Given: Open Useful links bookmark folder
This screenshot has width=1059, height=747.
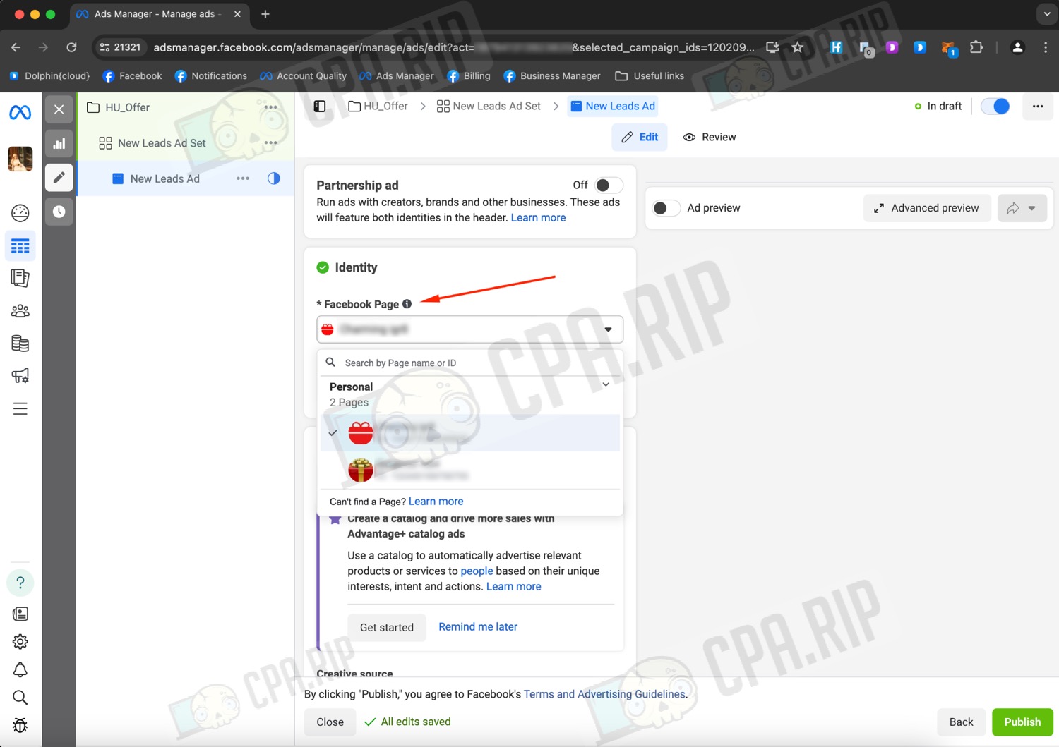Looking at the screenshot, I should point(650,75).
